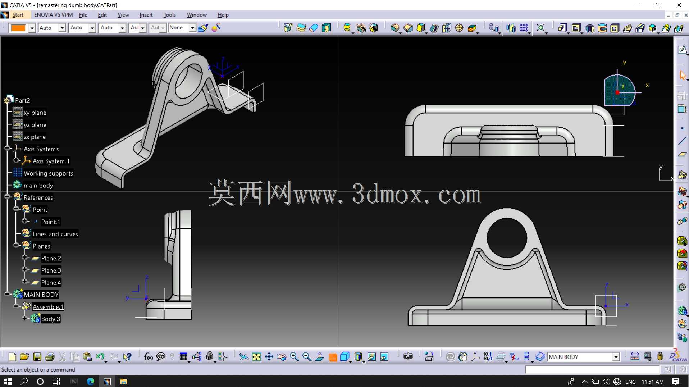Image resolution: width=689 pixels, height=387 pixels.
Task: Click the Undo arrow icon
Action: point(100,357)
